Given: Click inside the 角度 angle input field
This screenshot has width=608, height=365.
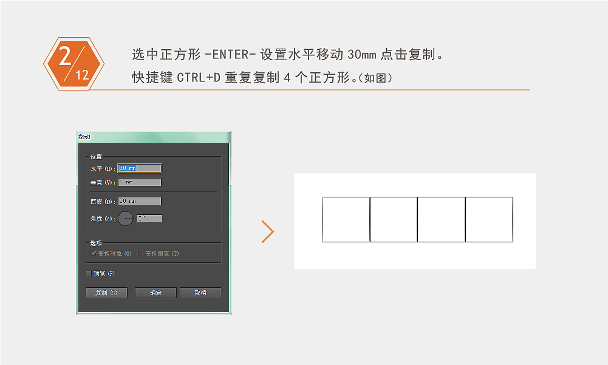Looking at the screenshot, I should 150,217.
